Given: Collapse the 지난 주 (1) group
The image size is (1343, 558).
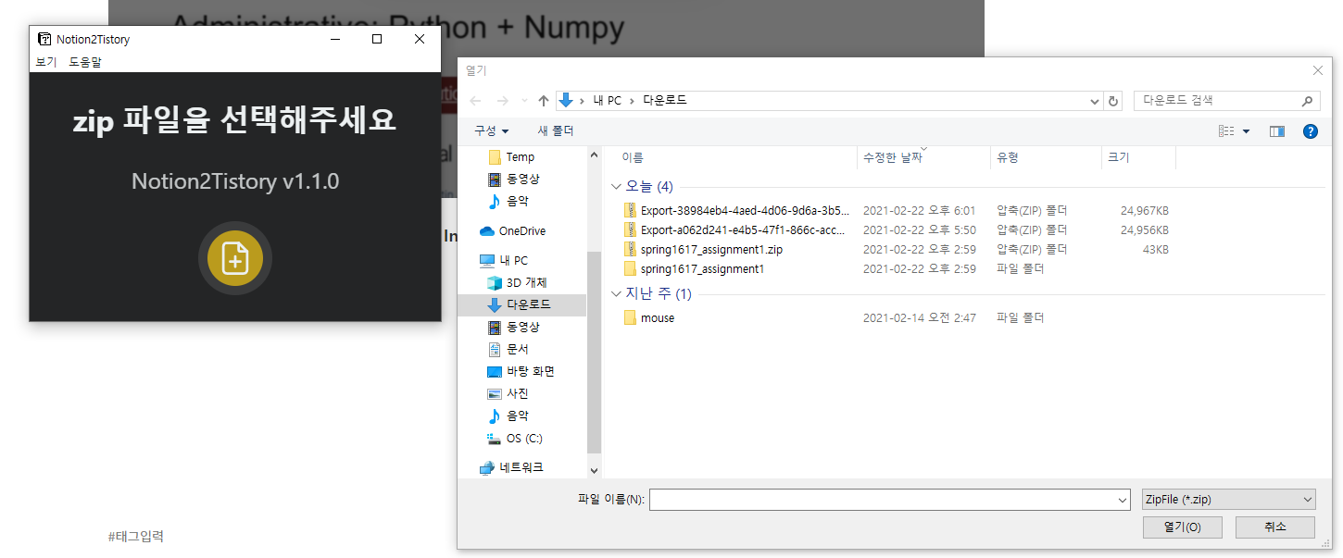Looking at the screenshot, I should click(x=617, y=294).
